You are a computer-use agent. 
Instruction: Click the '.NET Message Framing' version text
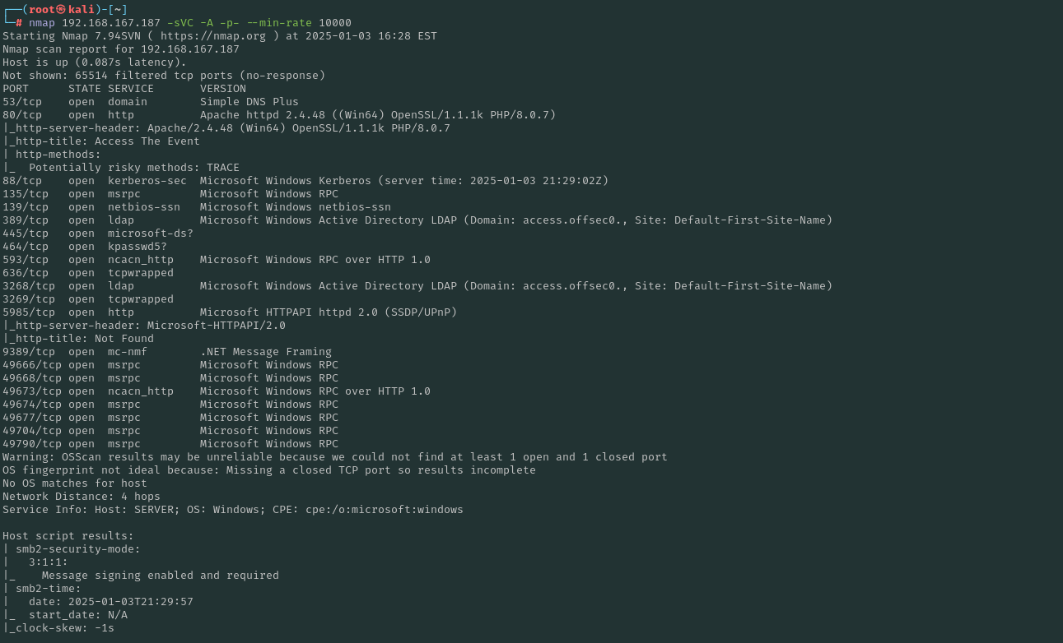(x=265, y=352)
